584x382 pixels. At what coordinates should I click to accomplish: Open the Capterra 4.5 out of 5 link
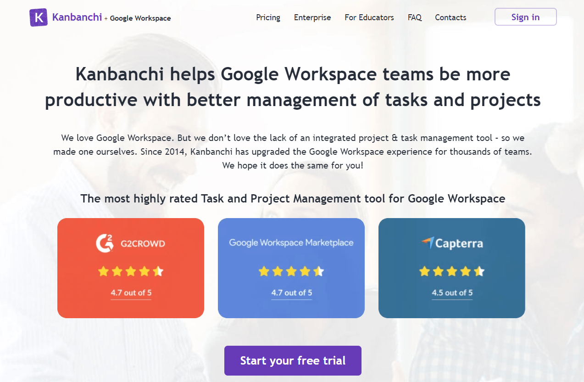pos(452,292)
